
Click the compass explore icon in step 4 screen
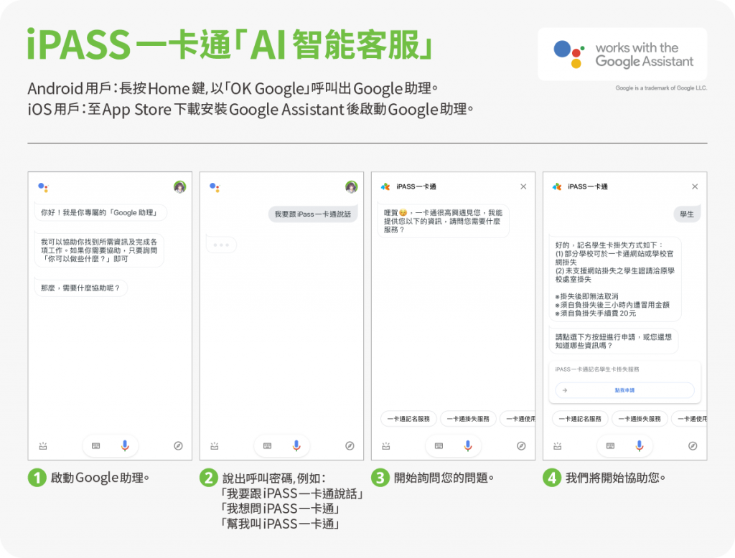coord(693,445)
